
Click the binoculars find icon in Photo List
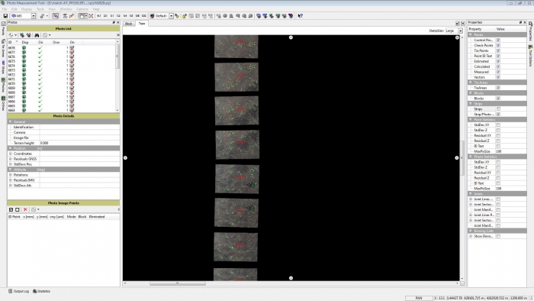[x=37, y=35]
